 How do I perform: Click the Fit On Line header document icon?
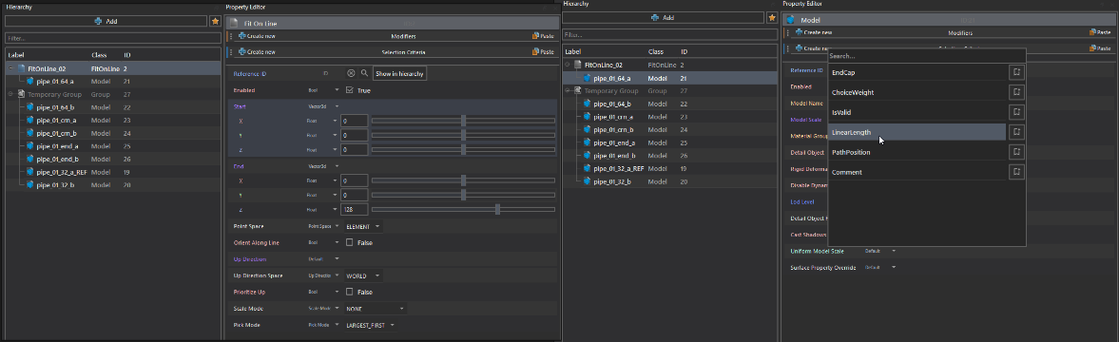[x=233, y=24]
